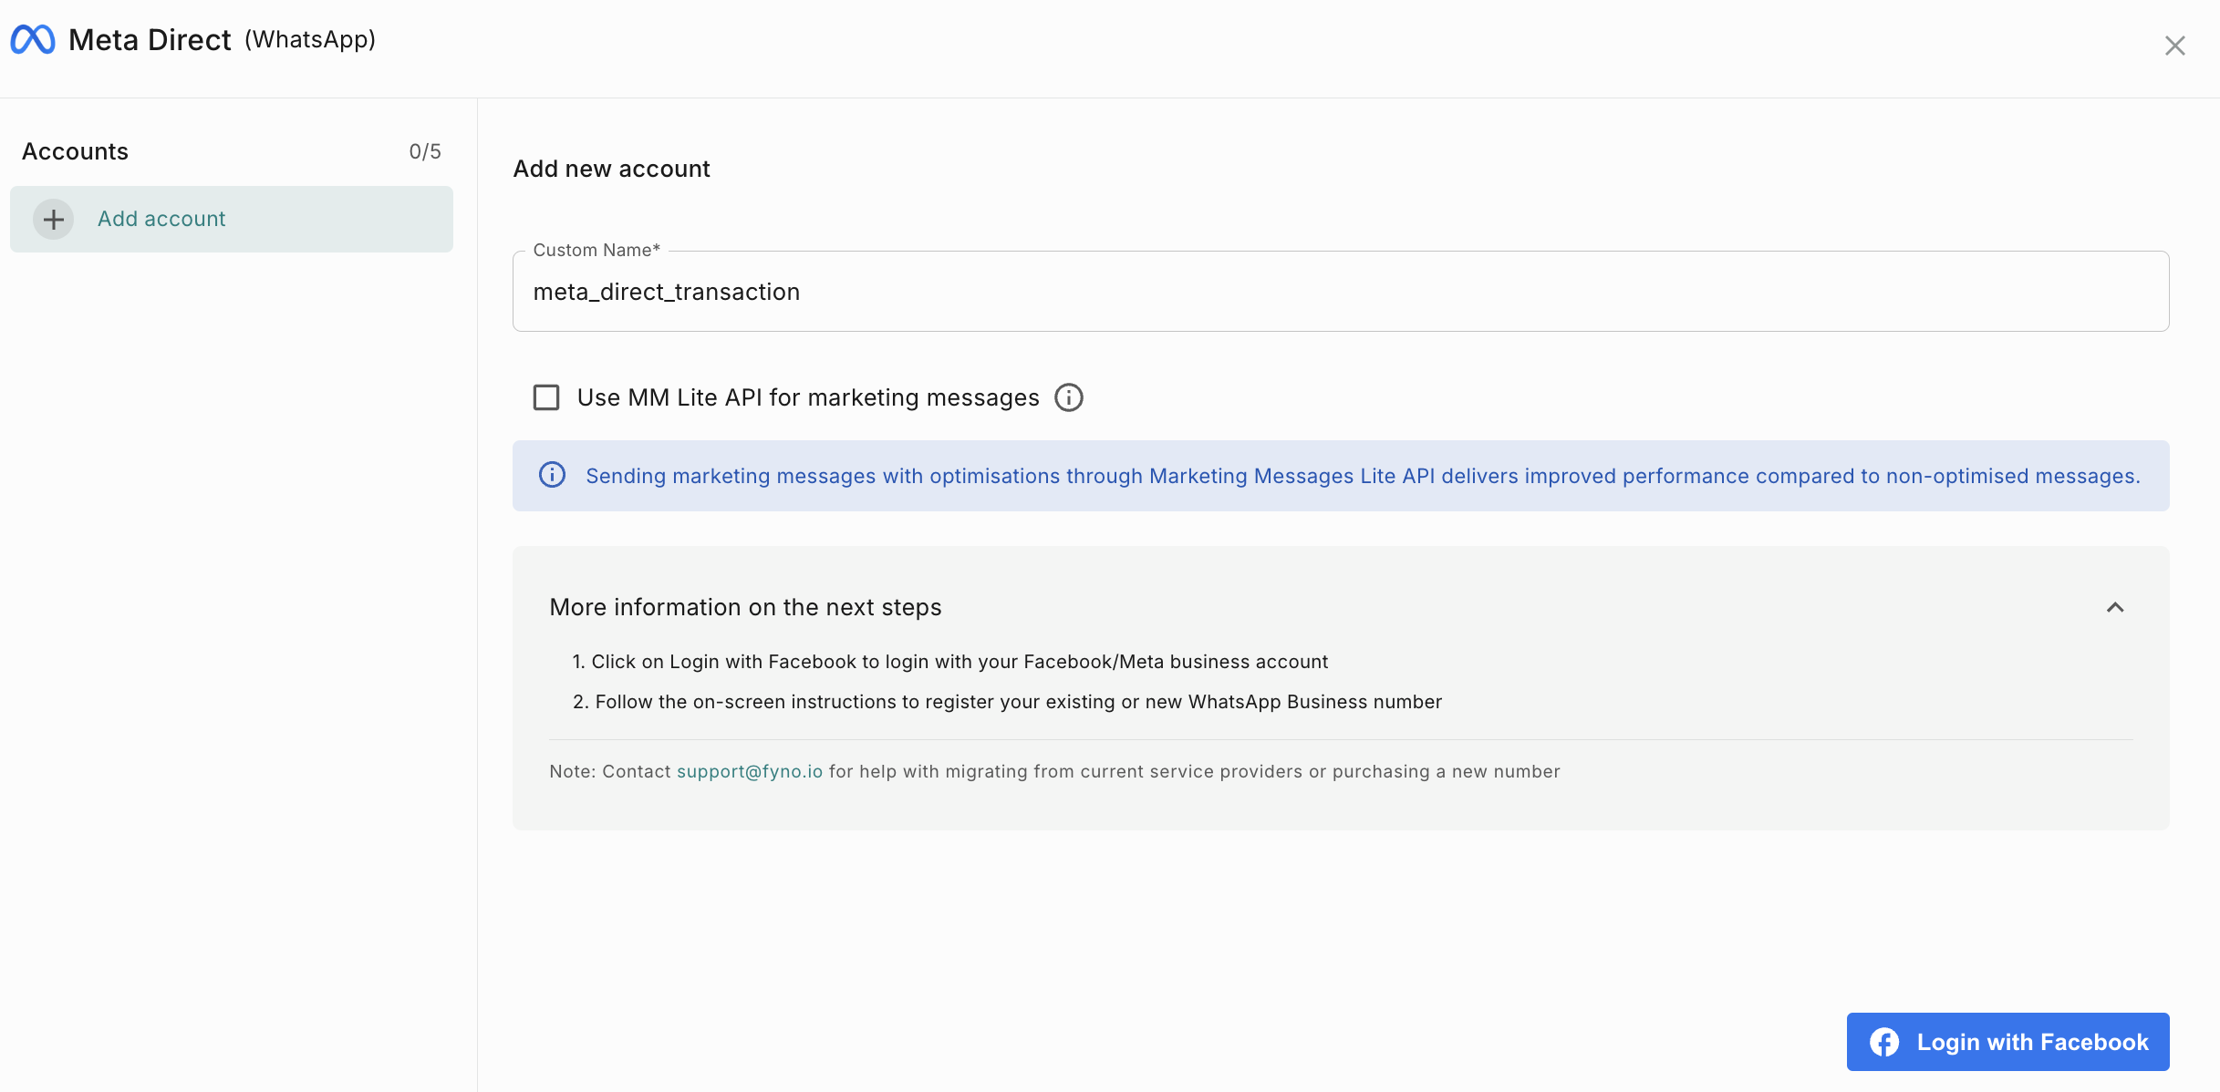Click info icon next to MM Lite label
Viewport: 2220px width, 1092px height.
click(1068, 398)
